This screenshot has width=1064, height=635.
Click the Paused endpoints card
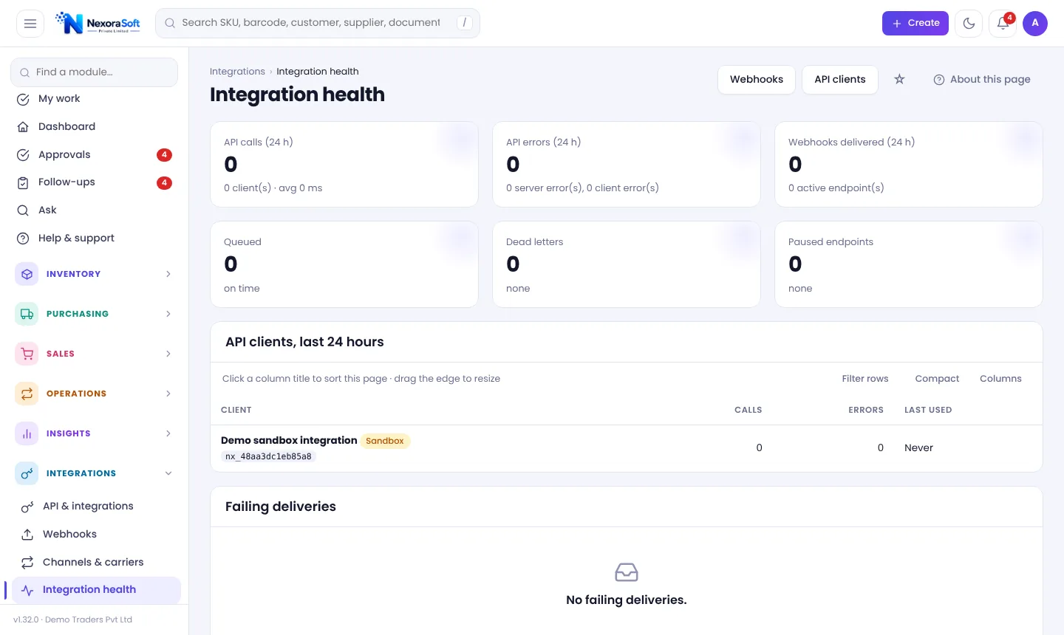coord(909,264)
